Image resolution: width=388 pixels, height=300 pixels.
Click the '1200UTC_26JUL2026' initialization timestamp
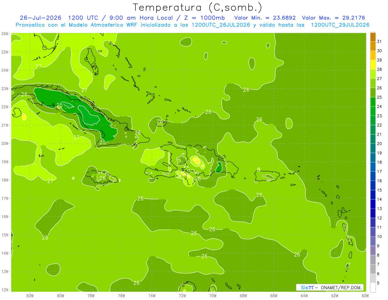pos(221,25)
